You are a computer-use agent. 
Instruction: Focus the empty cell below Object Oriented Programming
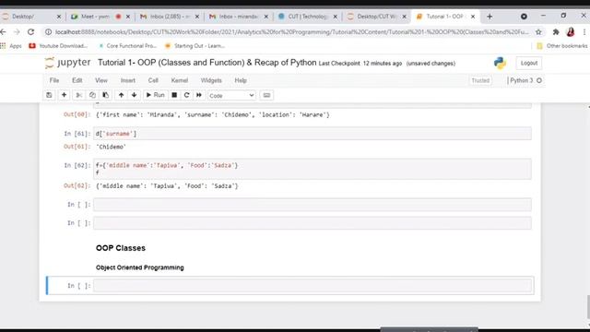click(313, 285)
